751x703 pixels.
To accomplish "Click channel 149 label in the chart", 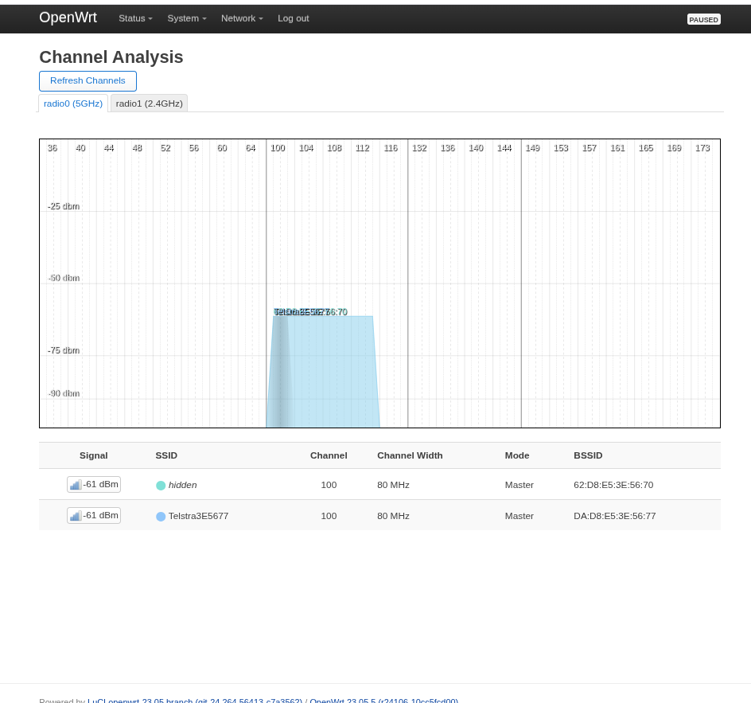I will click(x=532, y=148).
